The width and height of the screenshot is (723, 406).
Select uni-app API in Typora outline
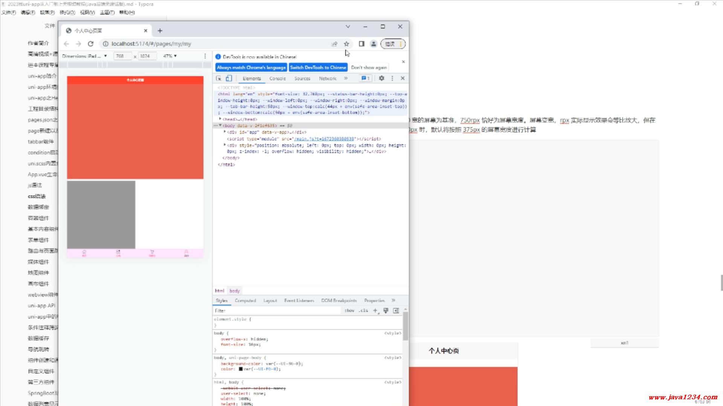[41, 306]
